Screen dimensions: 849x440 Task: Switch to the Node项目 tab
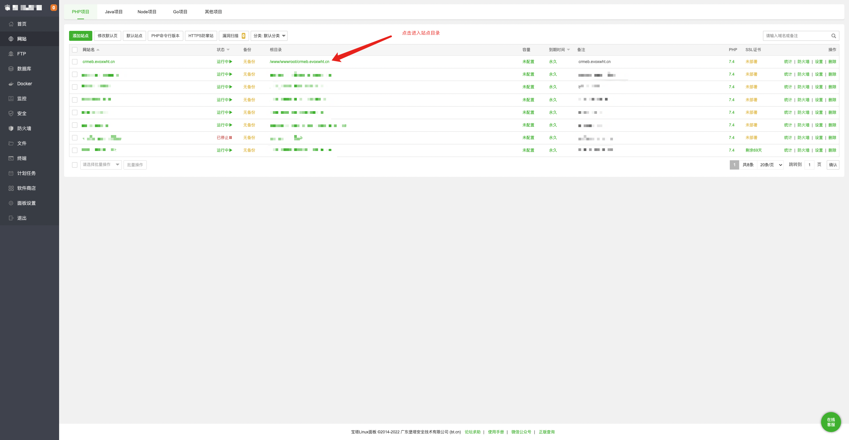tap(147, 12)
